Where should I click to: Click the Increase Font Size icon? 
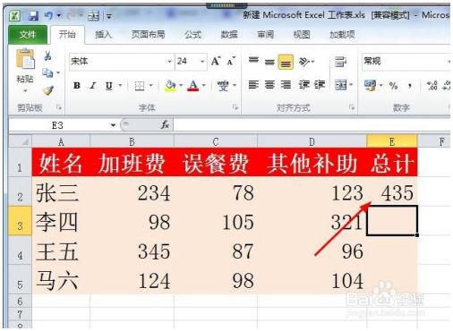click(x=216, y=61)
